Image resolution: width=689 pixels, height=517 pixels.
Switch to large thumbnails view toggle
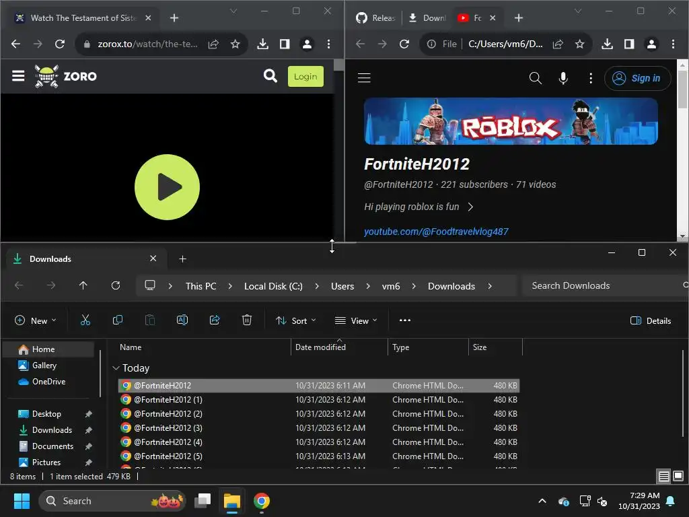678,476
